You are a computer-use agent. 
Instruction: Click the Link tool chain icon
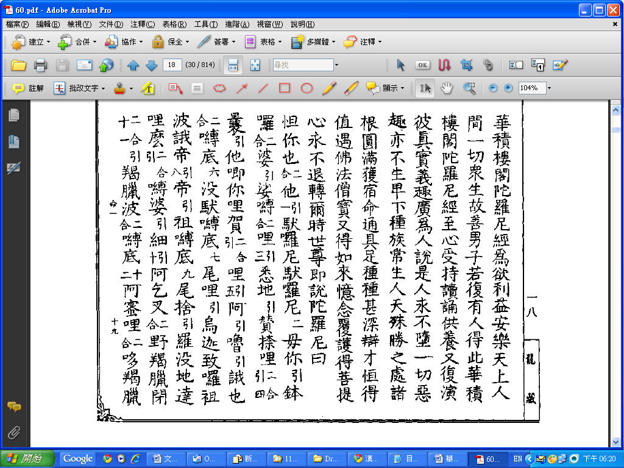(x=487, y=65)
